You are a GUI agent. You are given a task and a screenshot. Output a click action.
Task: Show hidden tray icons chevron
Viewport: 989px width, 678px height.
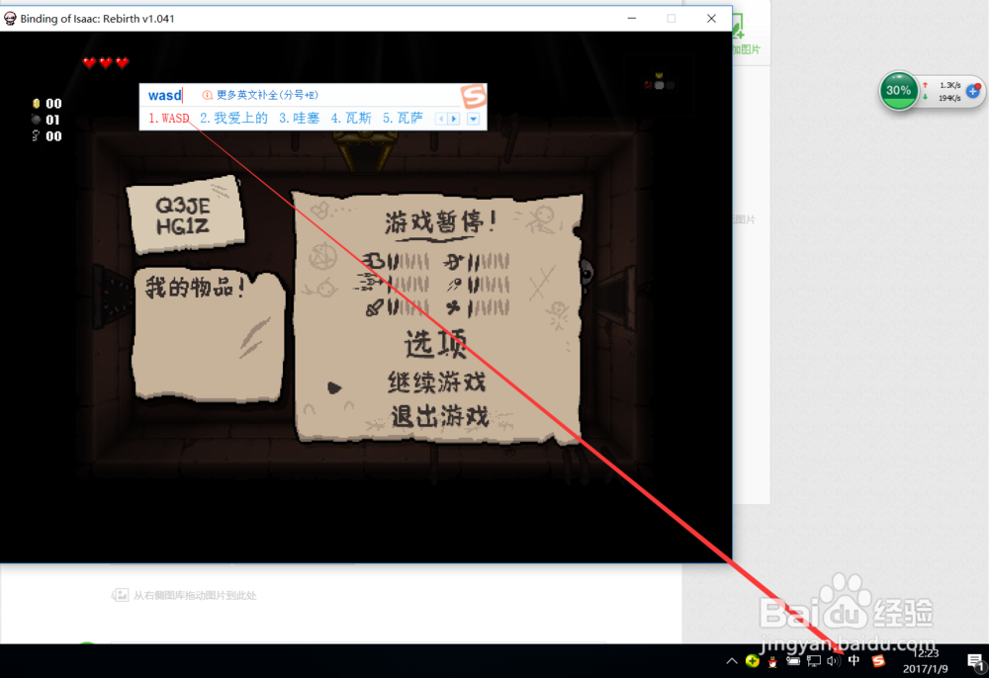[732, 661]
